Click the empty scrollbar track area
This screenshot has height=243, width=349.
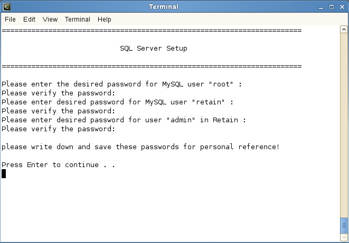tap(344, 125)
